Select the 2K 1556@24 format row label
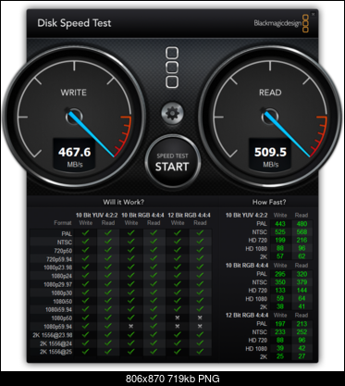 click(55, 343)
